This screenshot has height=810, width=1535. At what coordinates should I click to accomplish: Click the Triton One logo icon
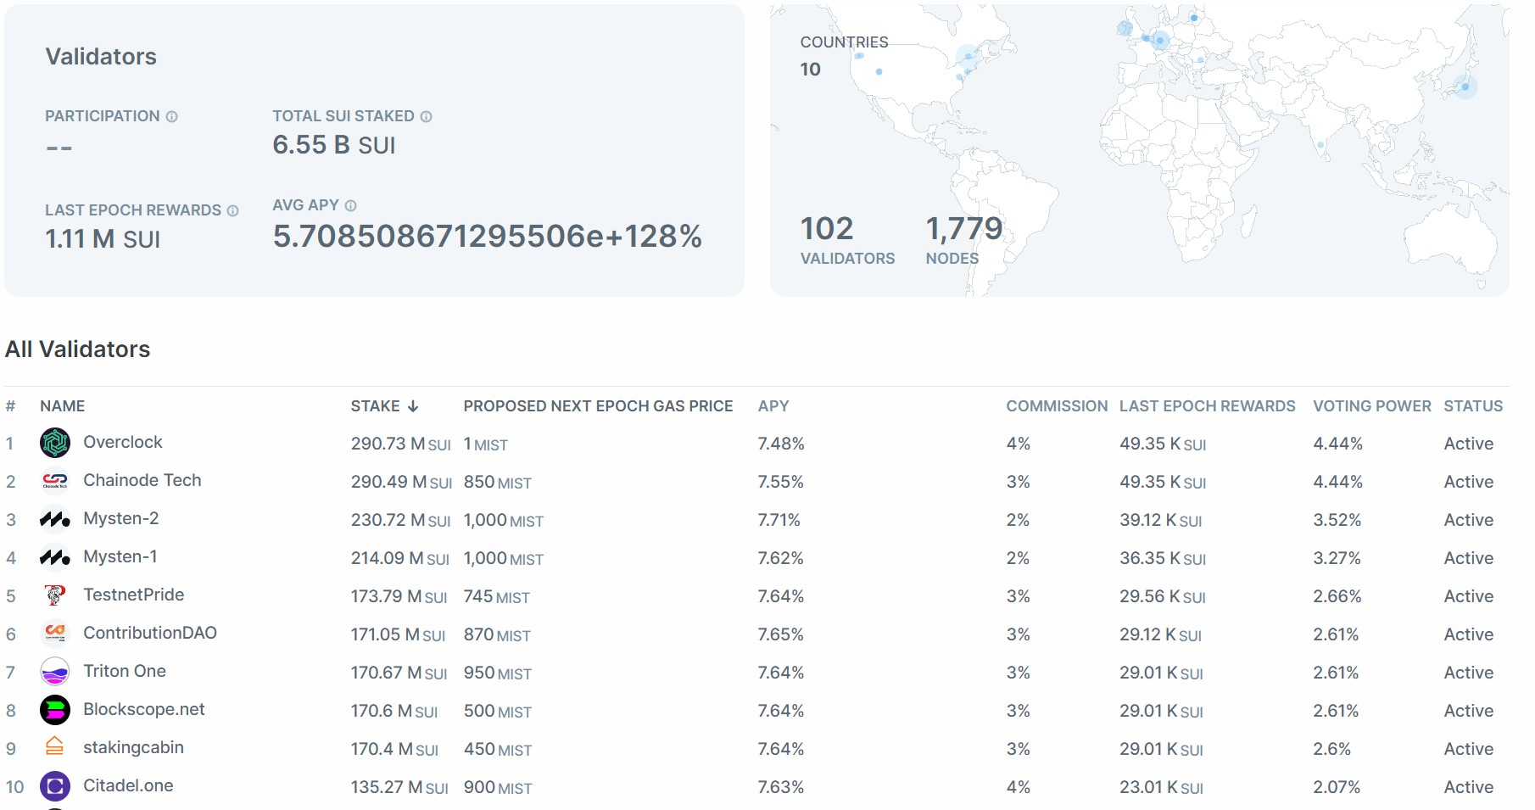point(55,672)
